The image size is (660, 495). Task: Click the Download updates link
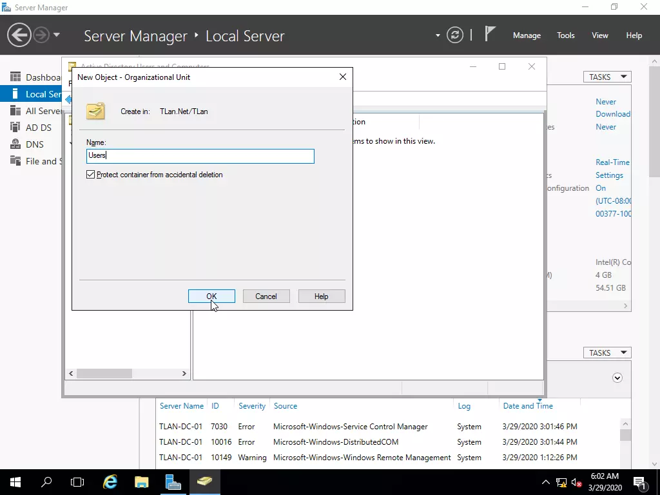pos(613,113)
